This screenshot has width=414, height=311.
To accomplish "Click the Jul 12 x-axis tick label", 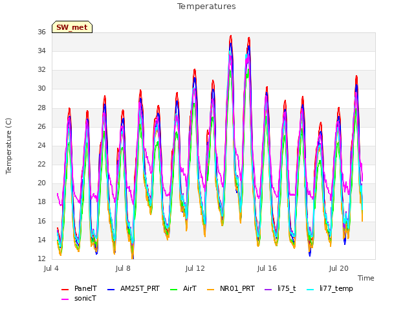I will coord(195,268).
